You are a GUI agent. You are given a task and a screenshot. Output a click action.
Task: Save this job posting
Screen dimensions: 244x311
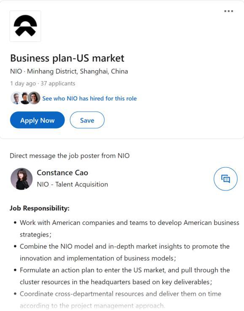coord(87,120)
